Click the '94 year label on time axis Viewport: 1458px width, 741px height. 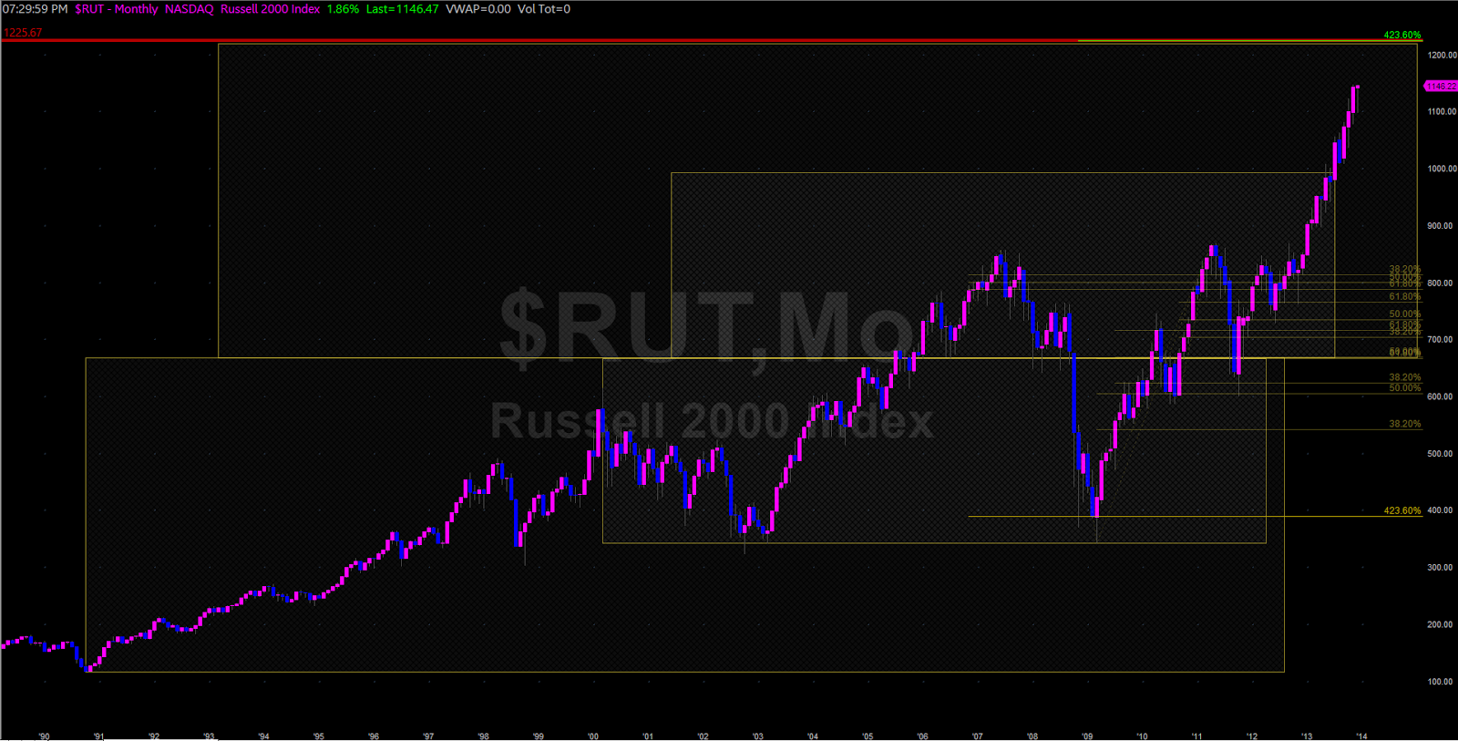tap(263, 736)
